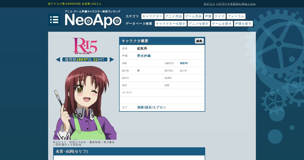Open the 声優 category
The height and width of the screenshot is (160, 304).
point(208,16)
